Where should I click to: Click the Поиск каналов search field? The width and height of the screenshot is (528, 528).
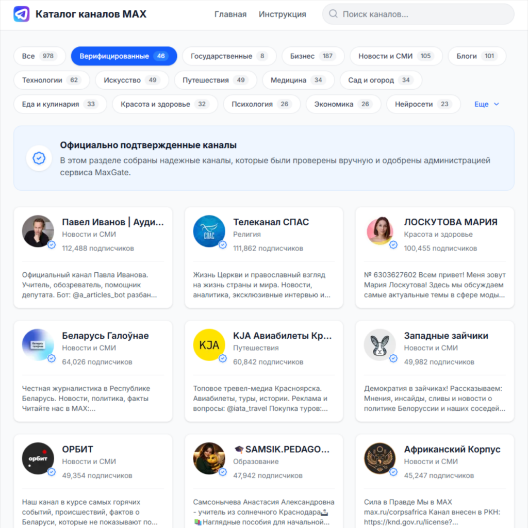(418, 14)
